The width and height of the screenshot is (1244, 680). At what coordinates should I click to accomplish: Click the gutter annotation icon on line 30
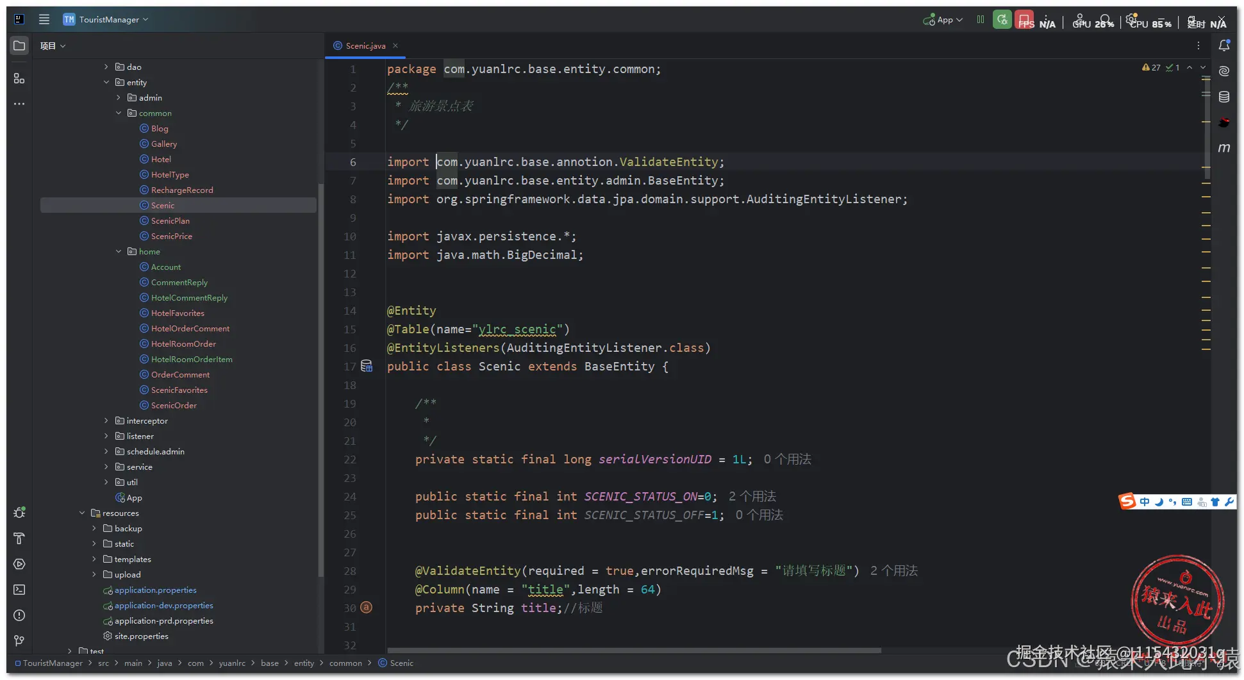[x=366, y=607]
